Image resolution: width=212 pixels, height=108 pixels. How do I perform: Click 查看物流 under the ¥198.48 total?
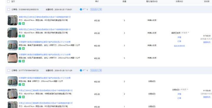pyautogui.click(x=207, y=97)
